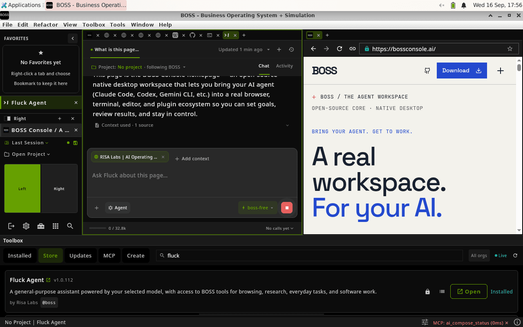523x327 pixels.
Task: Open the sign-out icon in the sidebar
Action: pyautogui.click(x=11, y=226)
